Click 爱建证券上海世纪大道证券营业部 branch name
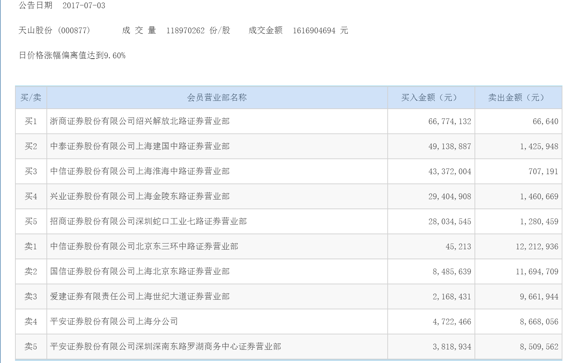Viewport: 571px width, 363px height. [x=140, y=296]
